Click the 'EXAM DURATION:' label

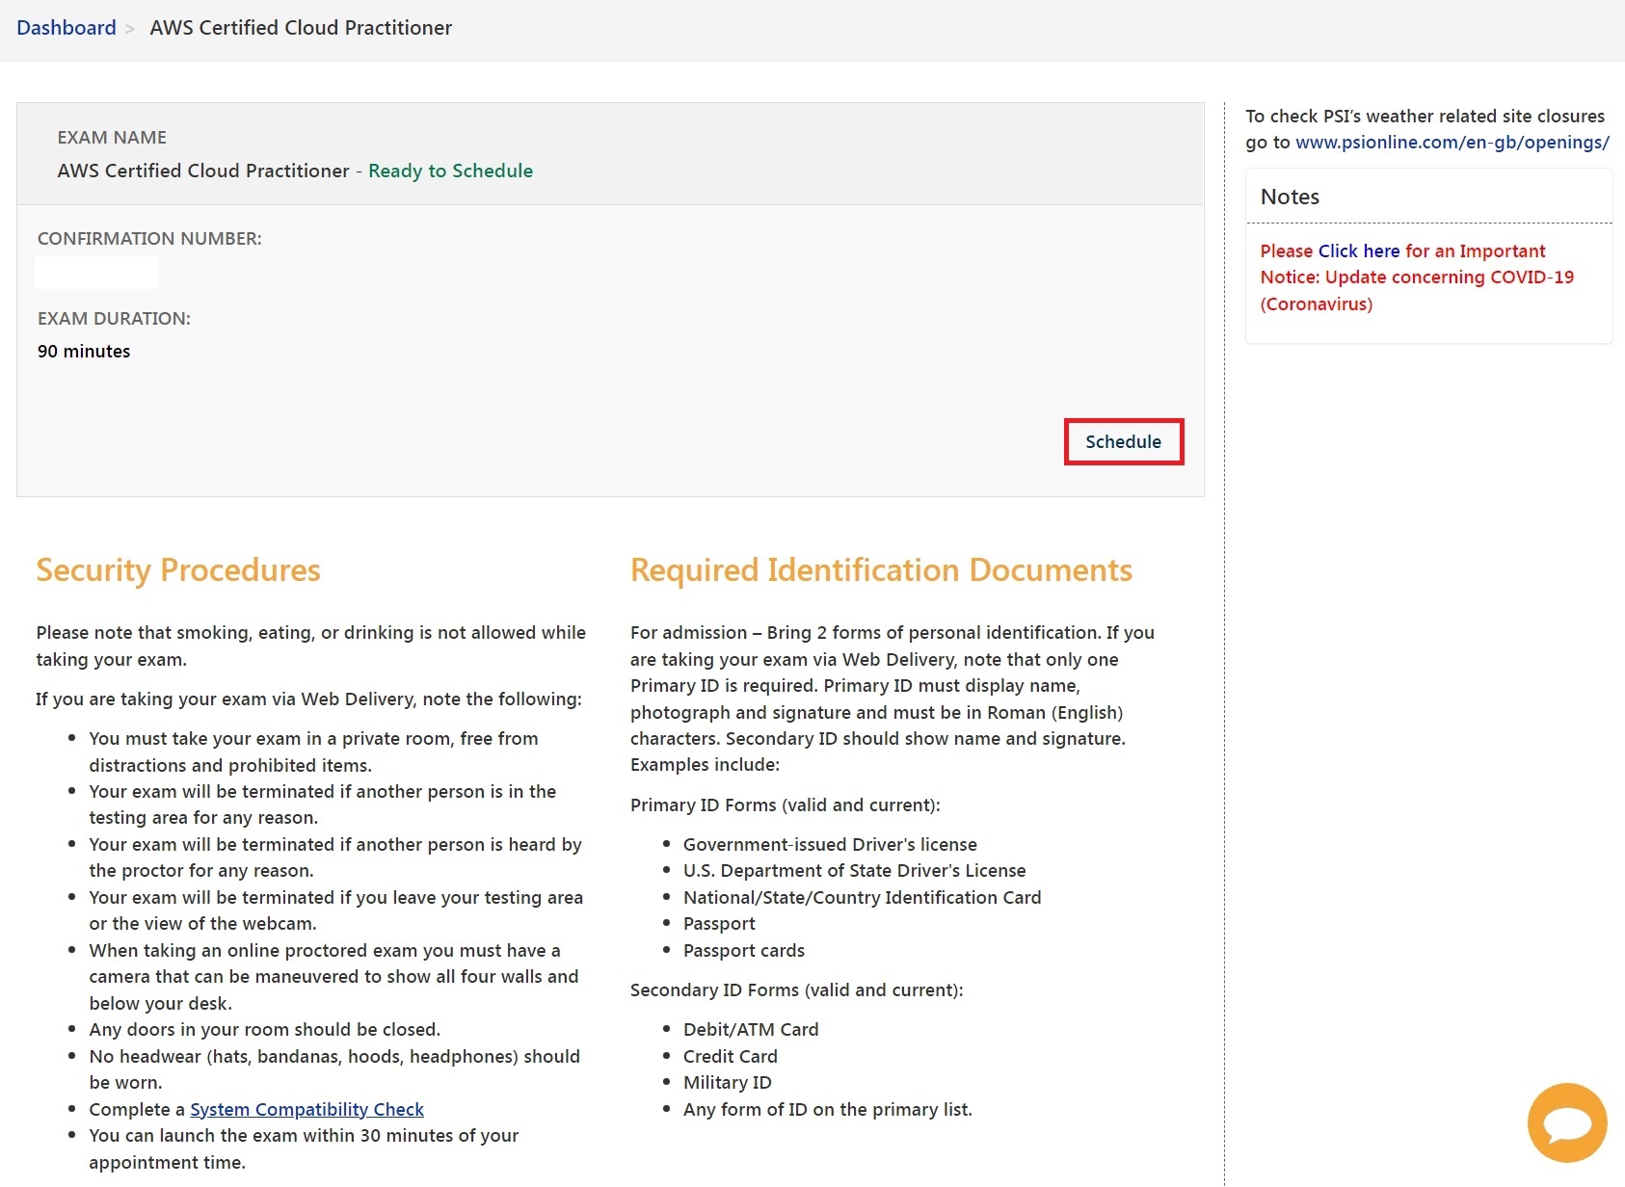pos(114,318)
